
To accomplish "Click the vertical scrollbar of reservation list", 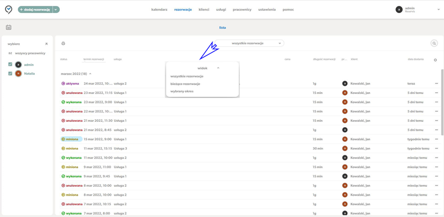I will (x=442, y=102).
